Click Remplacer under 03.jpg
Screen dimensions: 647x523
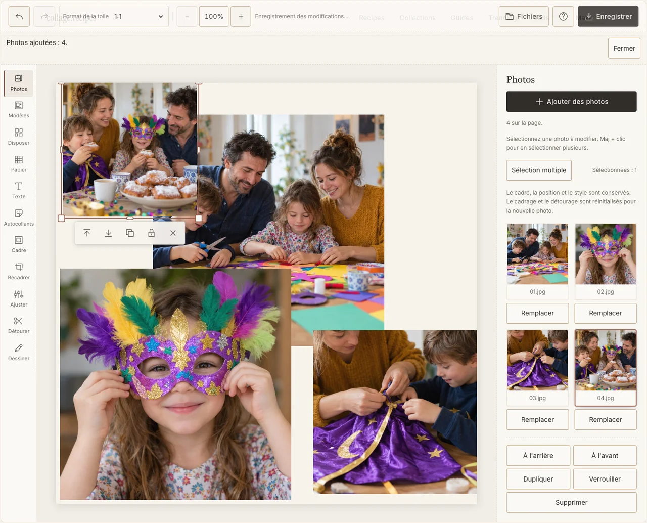click(x=537, y=419)
